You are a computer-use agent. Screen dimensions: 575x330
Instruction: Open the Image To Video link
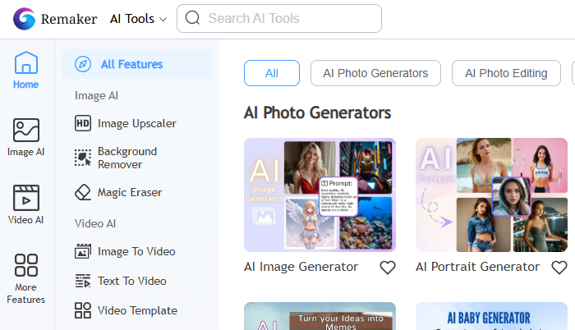tap(136, 251)
